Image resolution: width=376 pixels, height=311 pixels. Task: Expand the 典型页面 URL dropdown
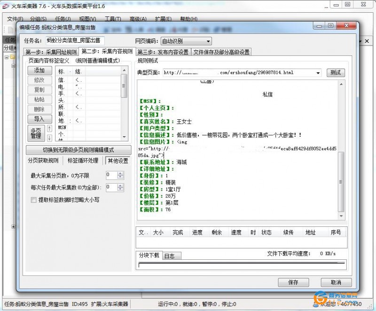coord(318,73)
